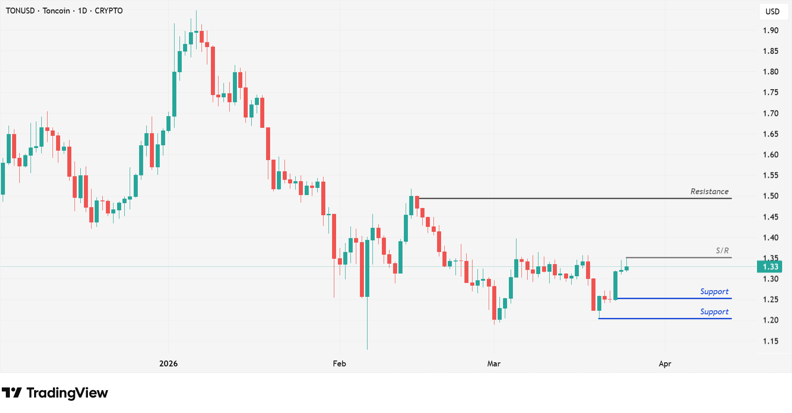The width and height of the screenshot is (792, 413).
Task: Select the dark Resistance horizontal line
Action: point(574,198)
